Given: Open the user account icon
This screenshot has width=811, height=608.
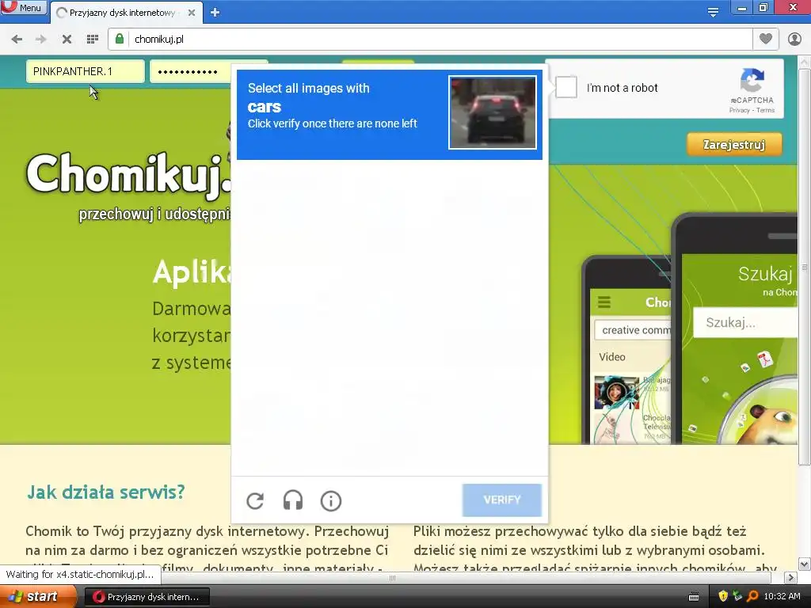Looking at the screenshot, I should click(x=794, y=39).
